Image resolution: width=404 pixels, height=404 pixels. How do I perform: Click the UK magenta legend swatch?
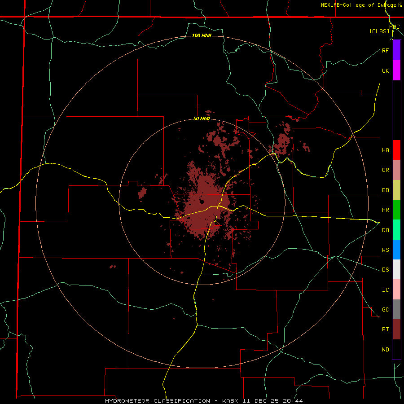pyautogui.click(x=396, y=70)
